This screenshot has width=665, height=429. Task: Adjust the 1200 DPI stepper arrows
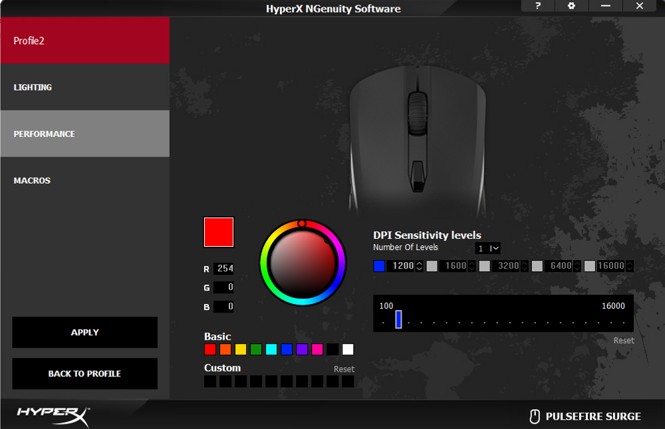419,266
